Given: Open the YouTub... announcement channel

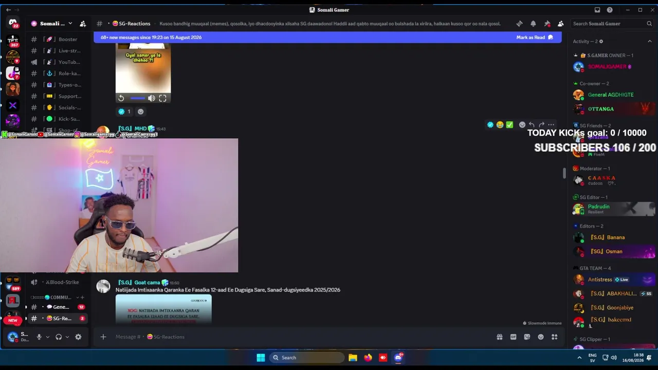Looking at the screenshot, I should coord(56,62).
